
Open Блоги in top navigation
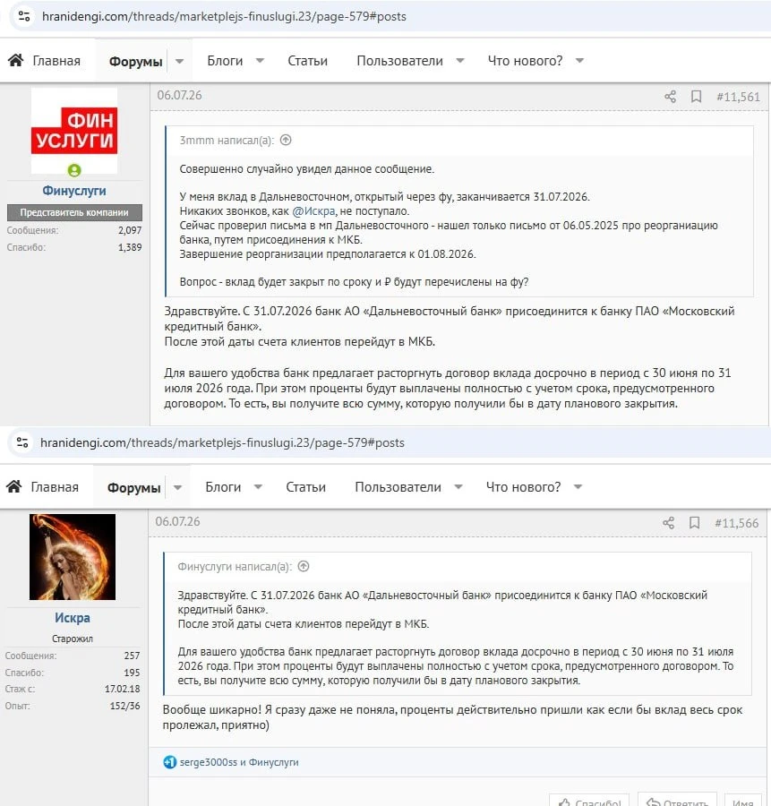225,61
